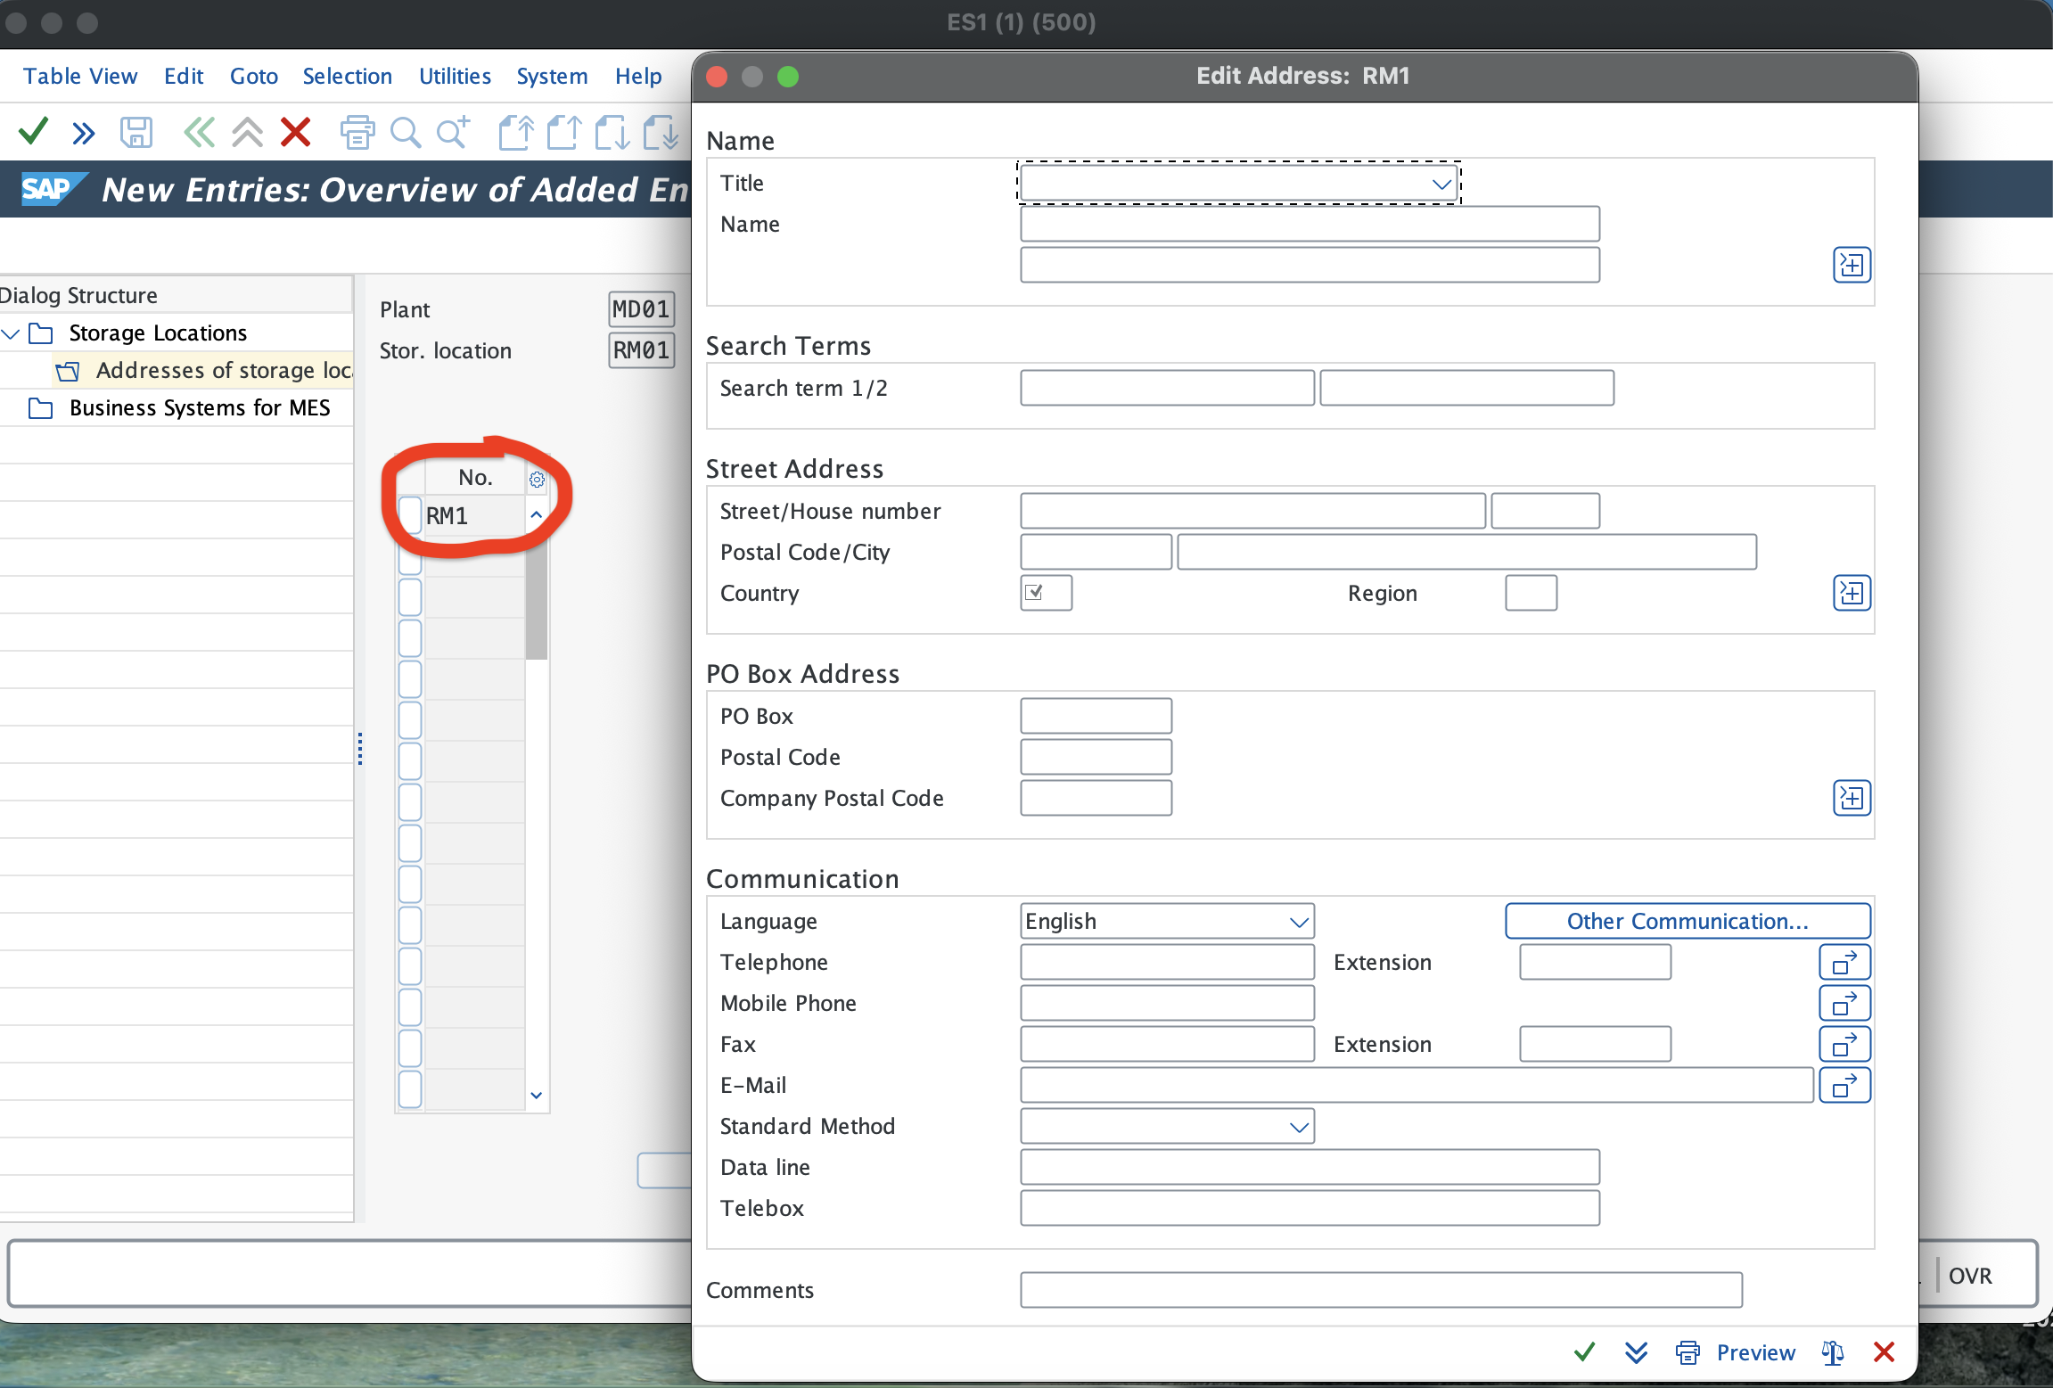Image resolution: width=2053 pixels, height=1388 pixels.
Task: Click the City input field
Action: 1466,553
